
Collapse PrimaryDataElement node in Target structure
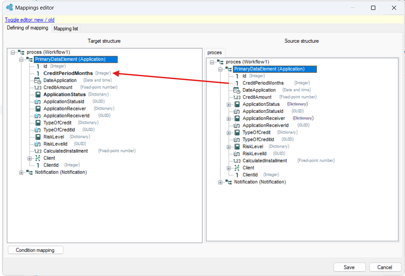21,59
